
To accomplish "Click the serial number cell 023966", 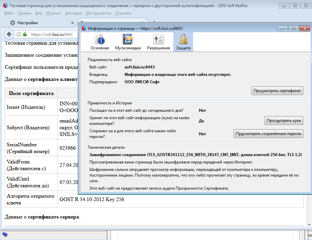I will 68,148.
